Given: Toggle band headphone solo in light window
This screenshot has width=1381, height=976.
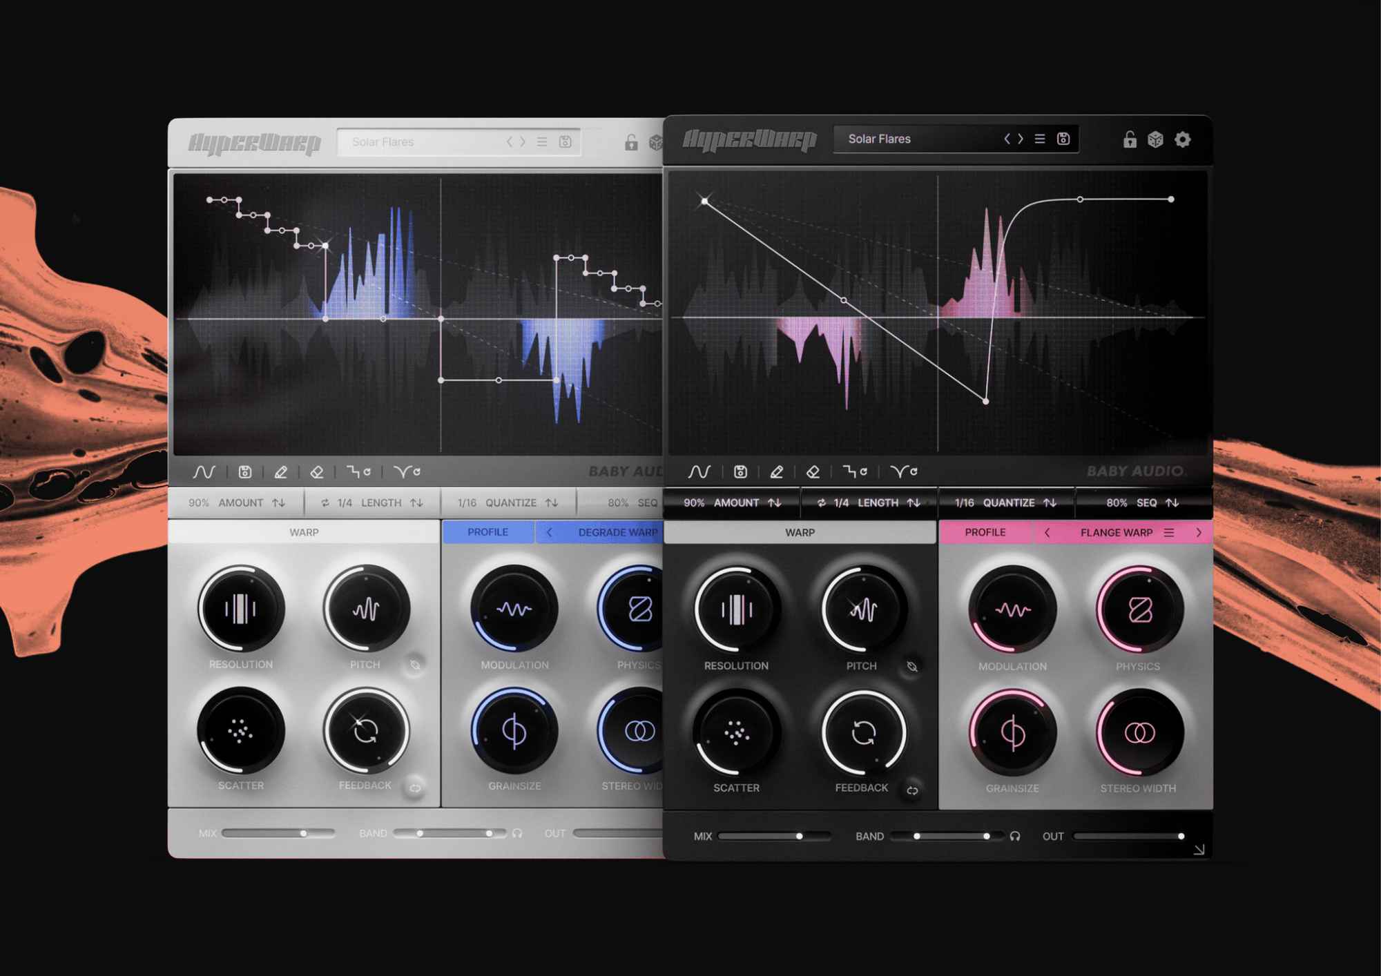Looking at the screenshot, I should [517, 833].
